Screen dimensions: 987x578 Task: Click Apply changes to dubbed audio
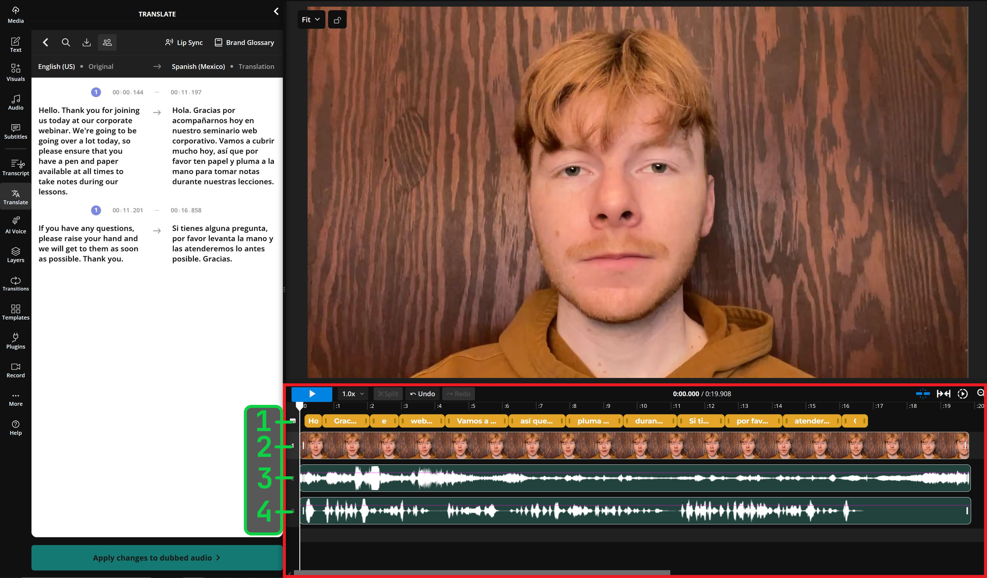pyautogui.click(x=156, y=558)
